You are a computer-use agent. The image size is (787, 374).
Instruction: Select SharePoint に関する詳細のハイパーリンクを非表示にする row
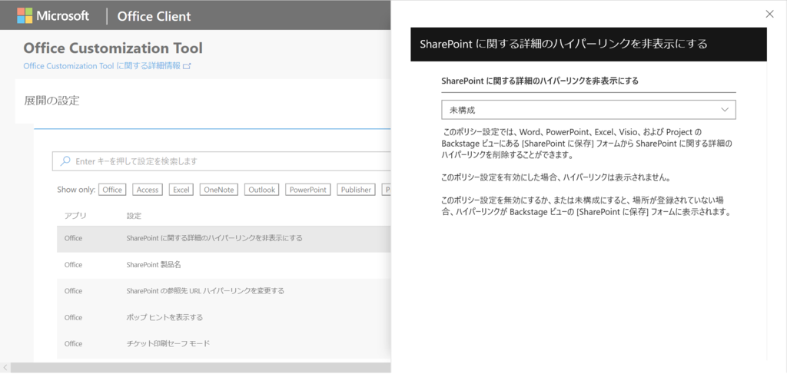(224, 238)
